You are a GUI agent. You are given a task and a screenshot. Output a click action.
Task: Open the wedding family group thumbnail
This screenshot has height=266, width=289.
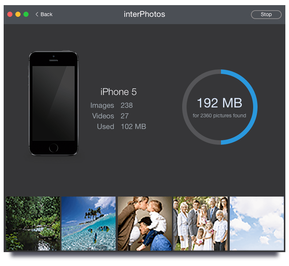tap(200, 224)
